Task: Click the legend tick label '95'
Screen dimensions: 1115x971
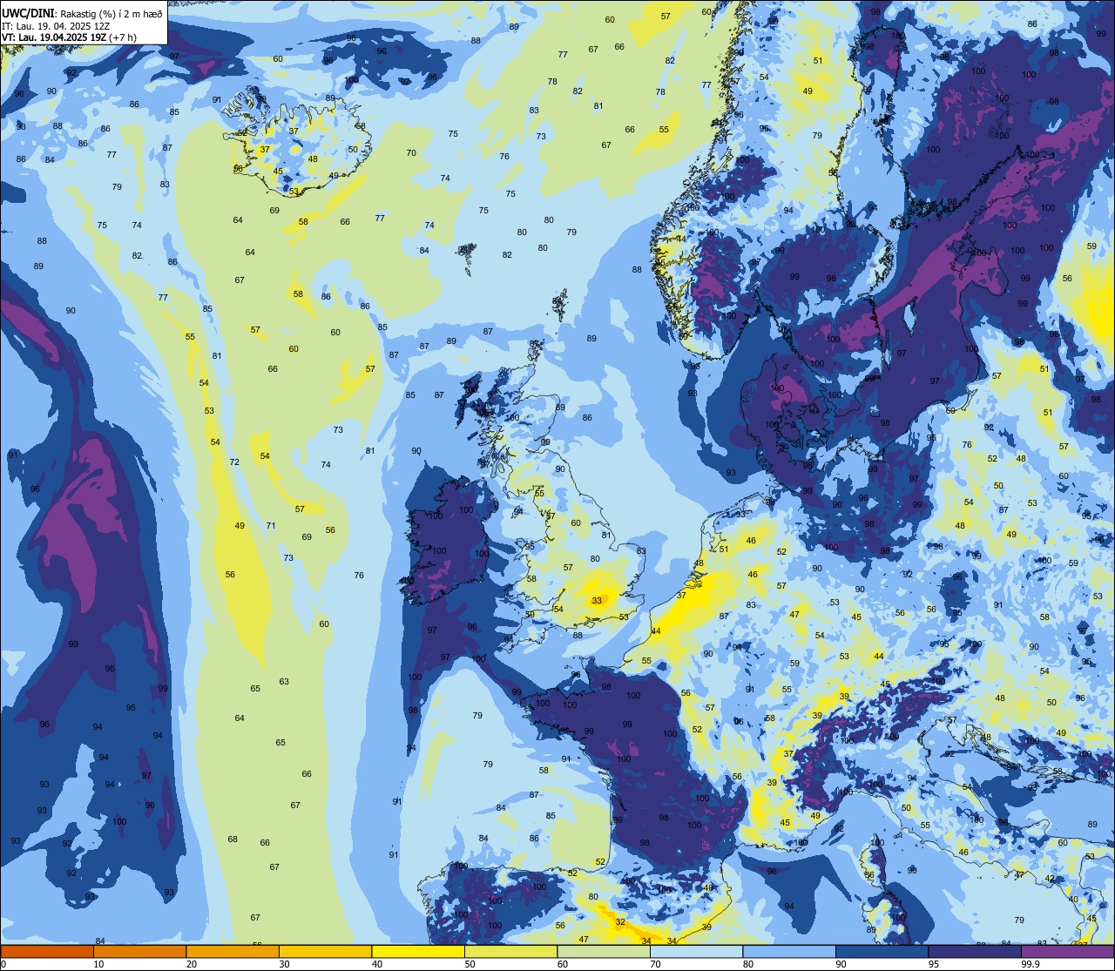Action: (x=934, y=964)
